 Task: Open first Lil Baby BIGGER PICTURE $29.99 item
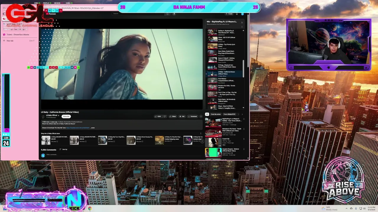55,140
